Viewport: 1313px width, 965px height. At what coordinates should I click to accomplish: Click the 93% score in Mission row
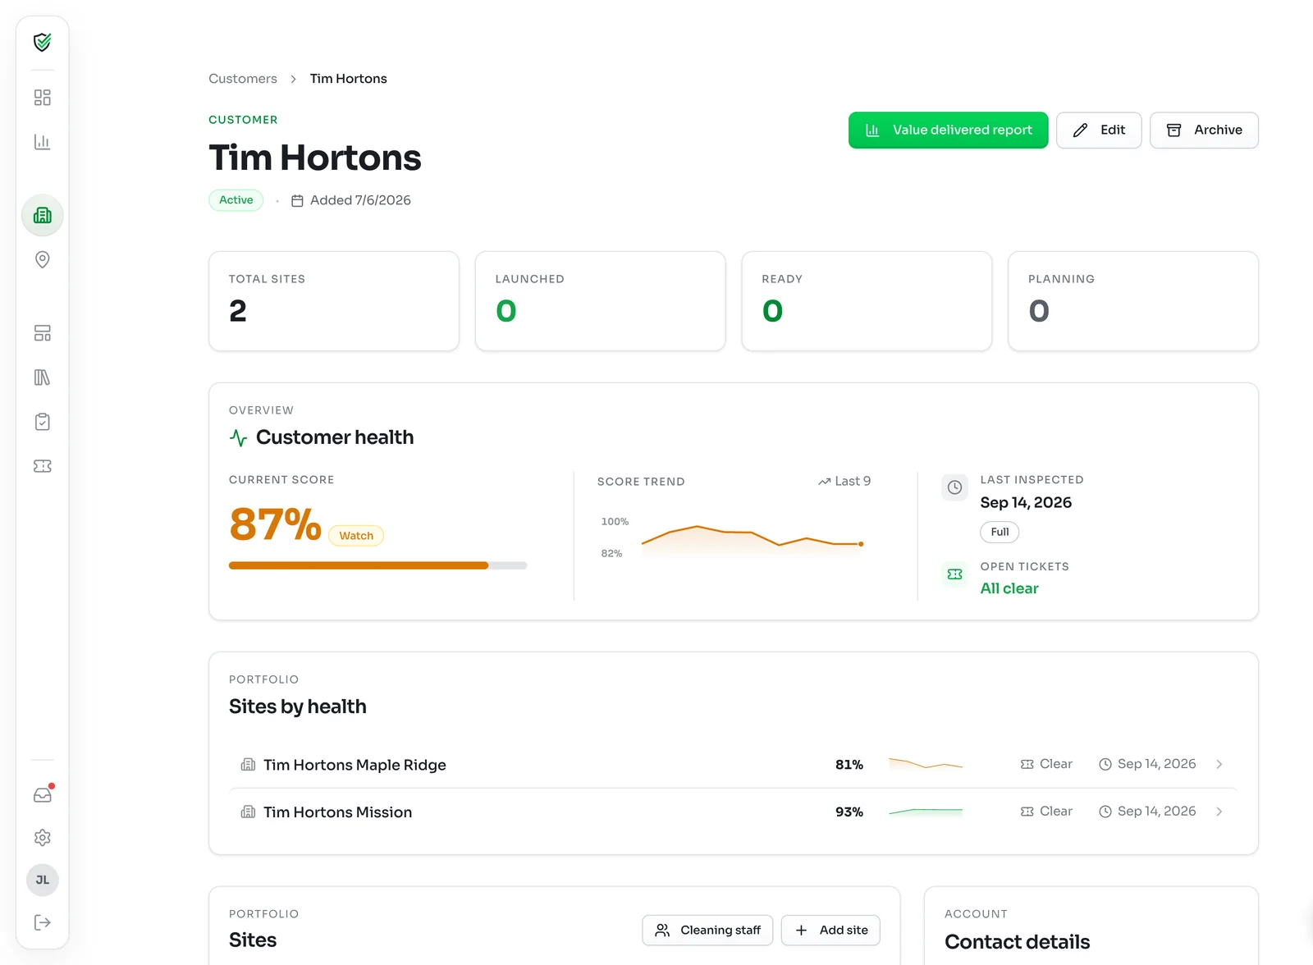pos(849,812)
